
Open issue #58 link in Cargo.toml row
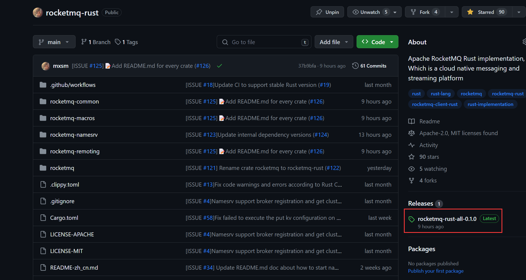coord(208,218)
